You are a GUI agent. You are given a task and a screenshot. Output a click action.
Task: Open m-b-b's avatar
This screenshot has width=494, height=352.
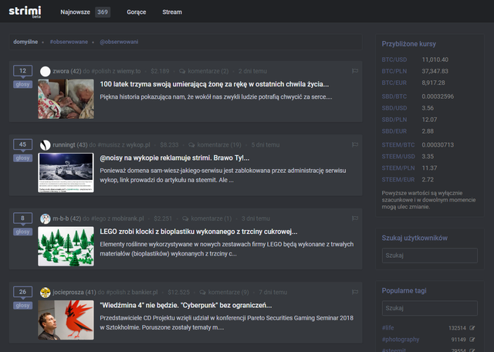click(x=45, y=218)
